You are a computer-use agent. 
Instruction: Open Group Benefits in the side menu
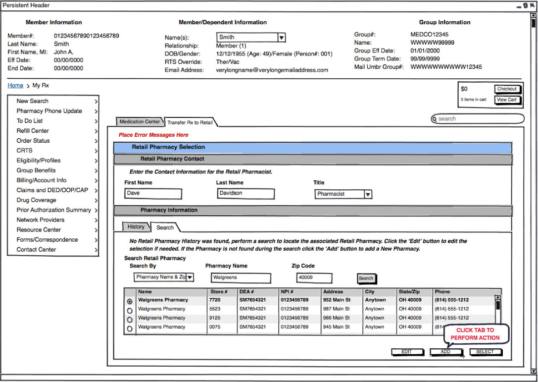pos(36,170)
